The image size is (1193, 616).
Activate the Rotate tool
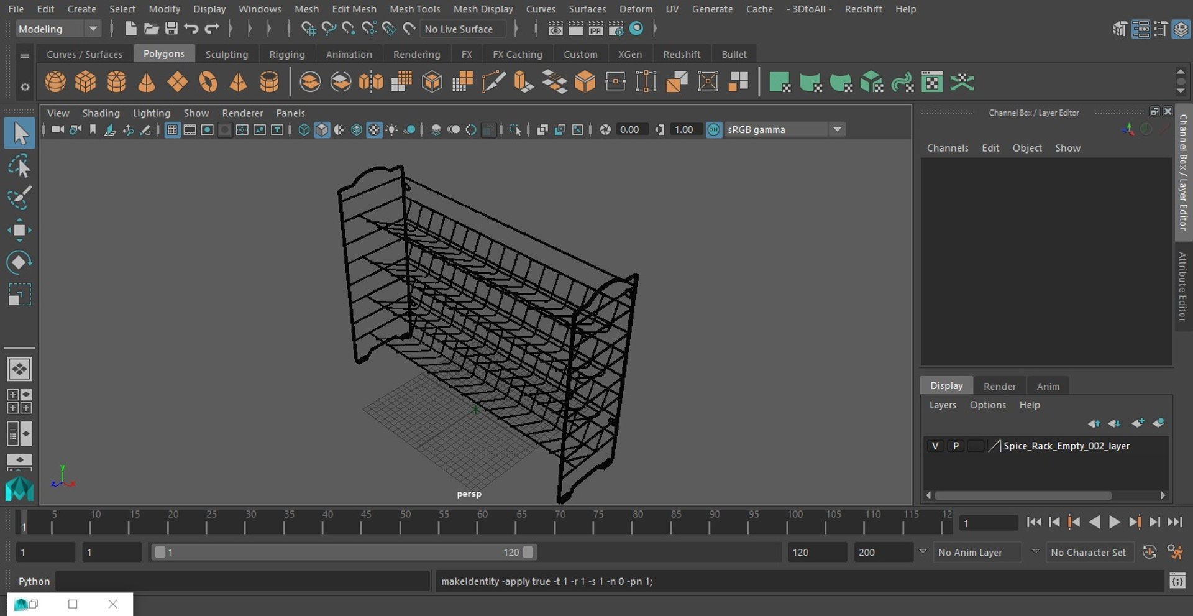coord(19,262)
